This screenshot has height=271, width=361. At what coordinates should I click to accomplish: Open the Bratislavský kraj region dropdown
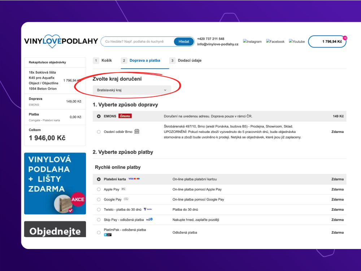coord(132,90)
